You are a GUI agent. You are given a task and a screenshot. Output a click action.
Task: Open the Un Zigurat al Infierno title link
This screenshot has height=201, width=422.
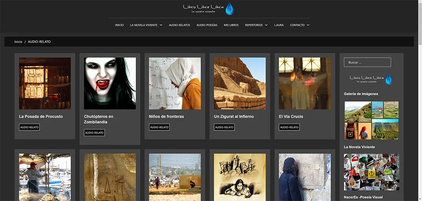[x=234, y=117]
